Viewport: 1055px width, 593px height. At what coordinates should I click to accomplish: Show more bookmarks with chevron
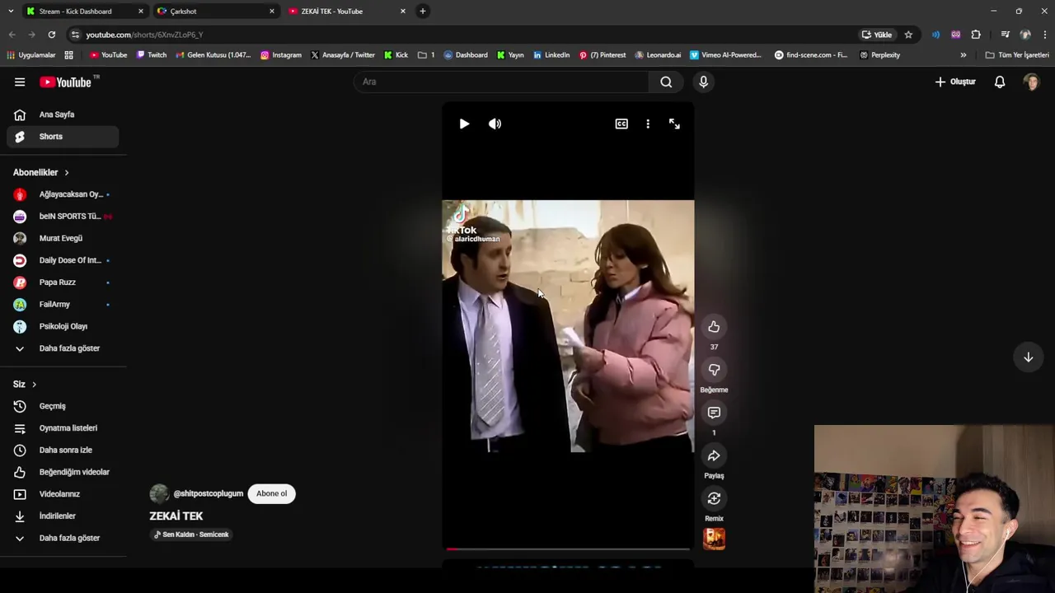pos(963,55)
